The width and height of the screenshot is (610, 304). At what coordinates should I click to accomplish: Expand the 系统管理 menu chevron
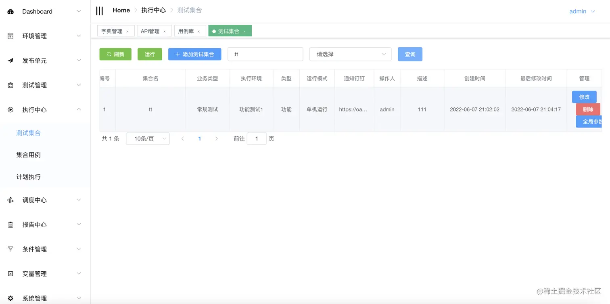[x=79, y=298]
